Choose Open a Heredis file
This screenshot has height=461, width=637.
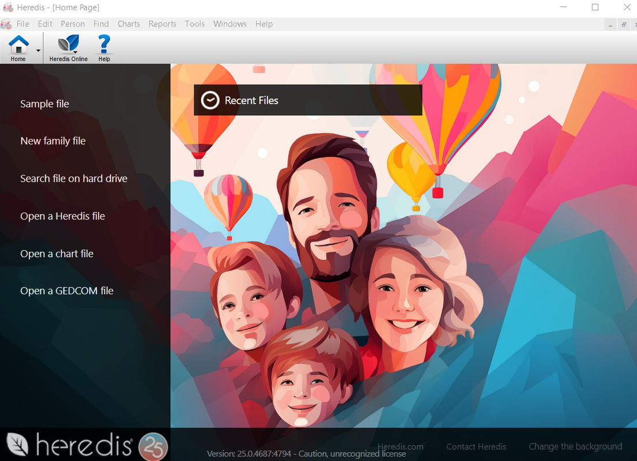point(63,216)
